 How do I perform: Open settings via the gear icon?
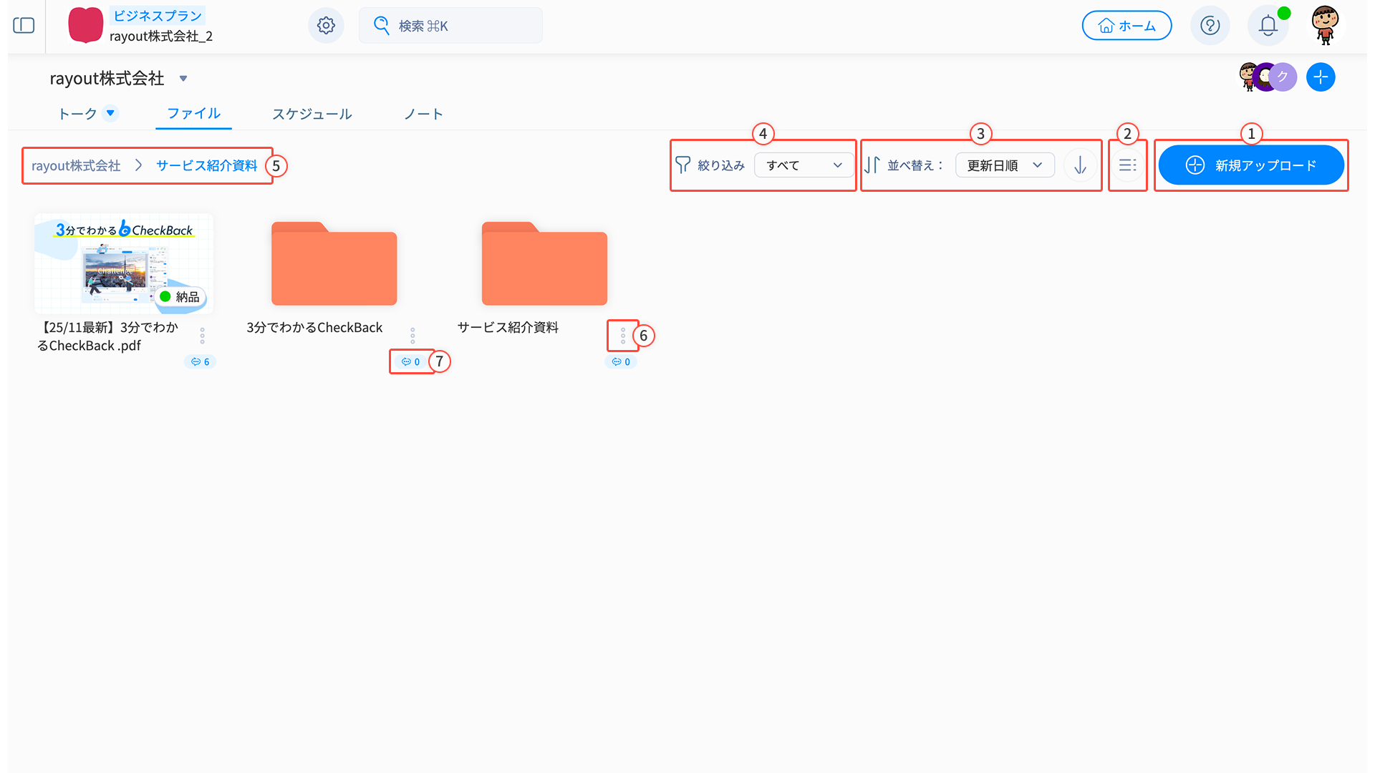click(x=326, y=26)
